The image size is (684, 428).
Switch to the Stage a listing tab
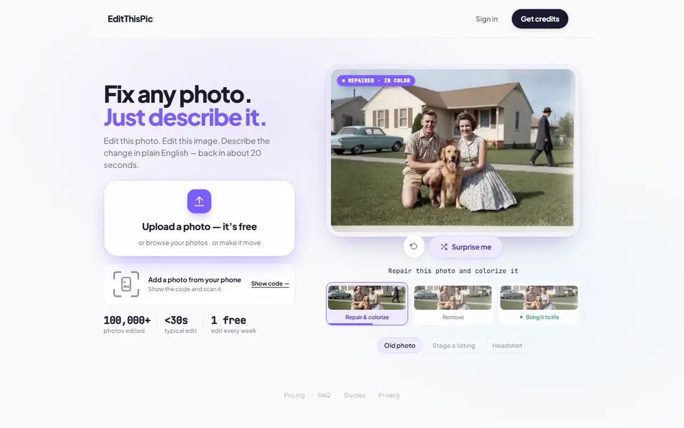(x=454, y=345)
